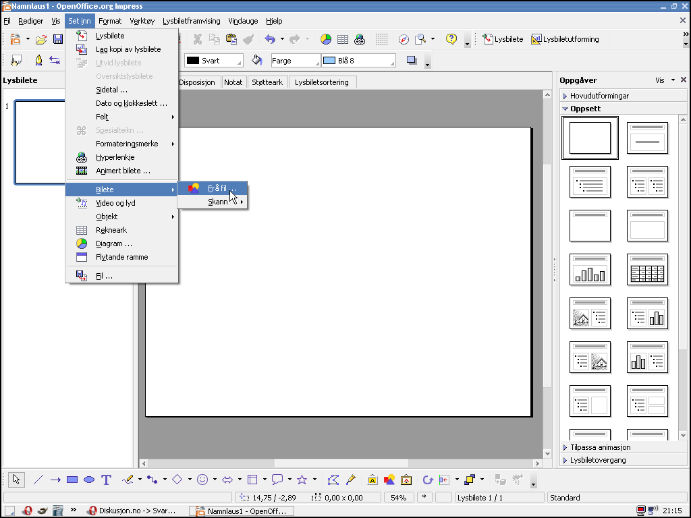This screenshot has width=691, height=518.
Task: Expand the Hovudutformingar section
Action: (x=599, y=96)
